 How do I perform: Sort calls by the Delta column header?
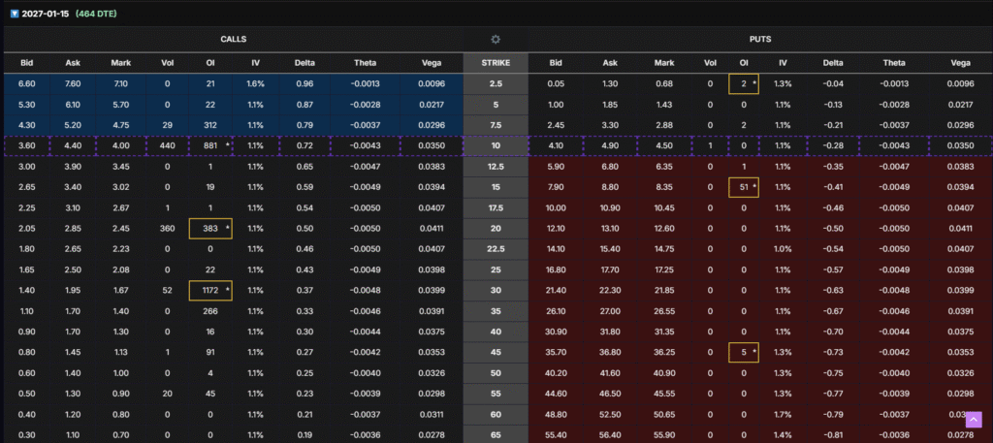pos(304,63)
